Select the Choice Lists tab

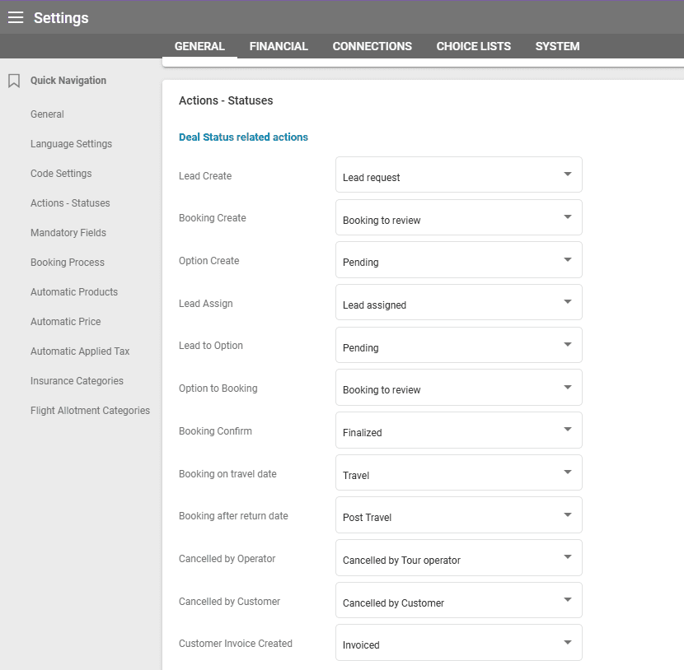pyautogui.click(x=473, y=46)
